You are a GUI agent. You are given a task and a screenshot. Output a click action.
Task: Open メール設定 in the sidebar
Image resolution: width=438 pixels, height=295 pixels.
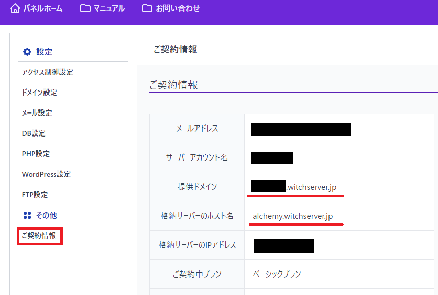pos(37,113)
